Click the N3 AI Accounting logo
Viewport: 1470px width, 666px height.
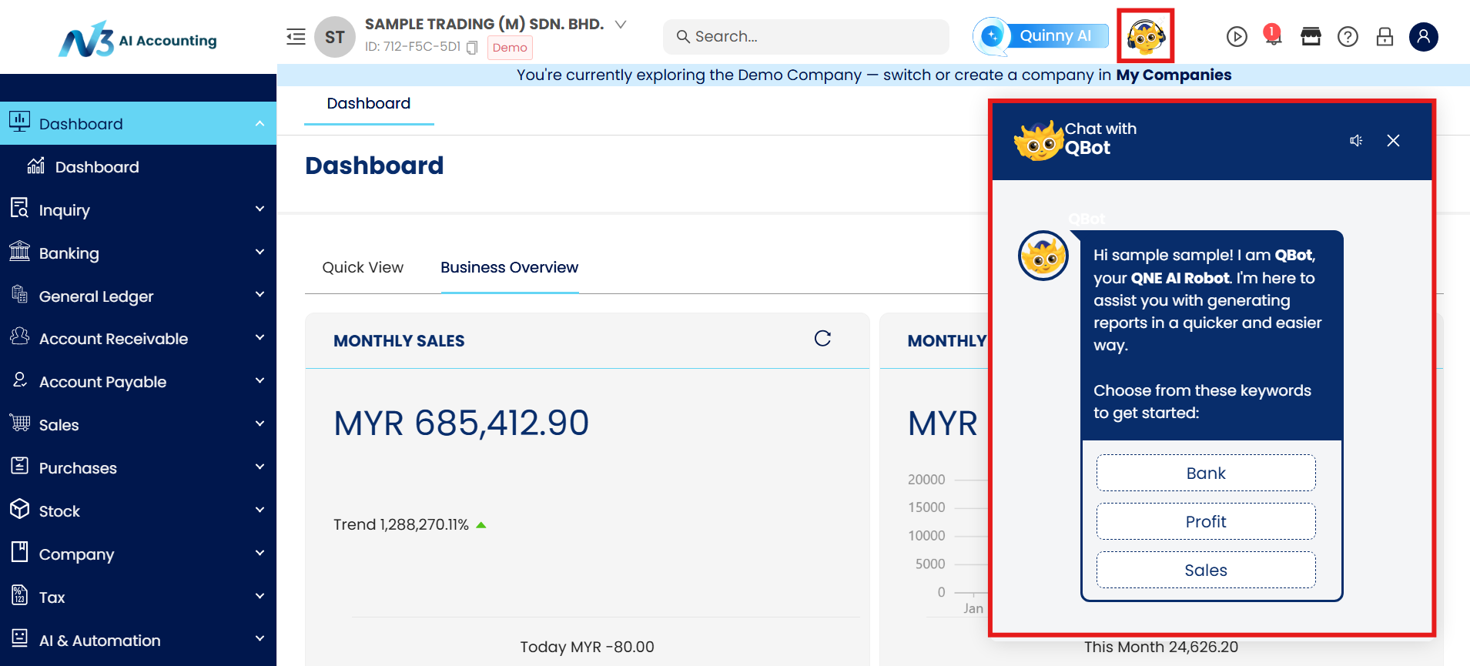point(138,38)
